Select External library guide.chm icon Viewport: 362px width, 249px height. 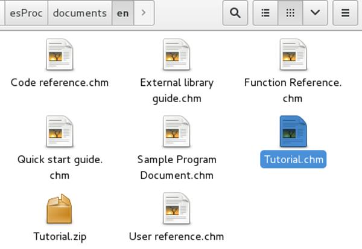pyautogui.click(x=177, y=54)
